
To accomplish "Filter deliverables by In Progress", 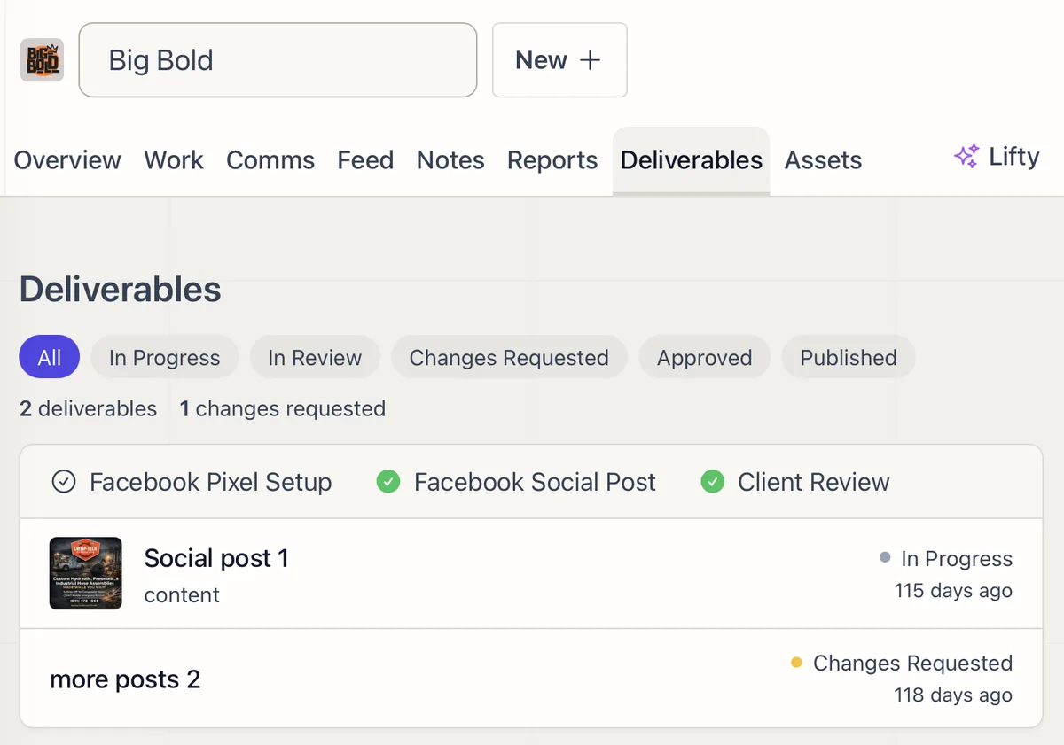I will click(x=164, y=358).
